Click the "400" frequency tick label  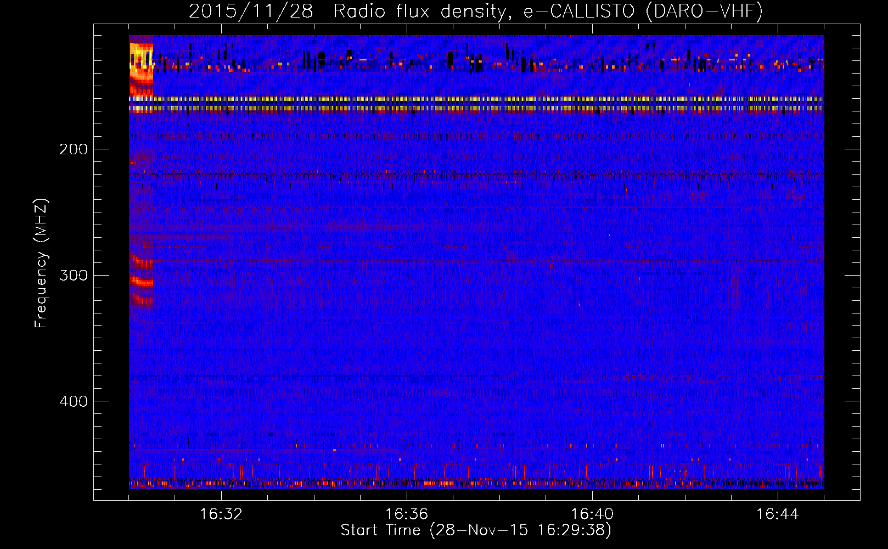[74, 401]
